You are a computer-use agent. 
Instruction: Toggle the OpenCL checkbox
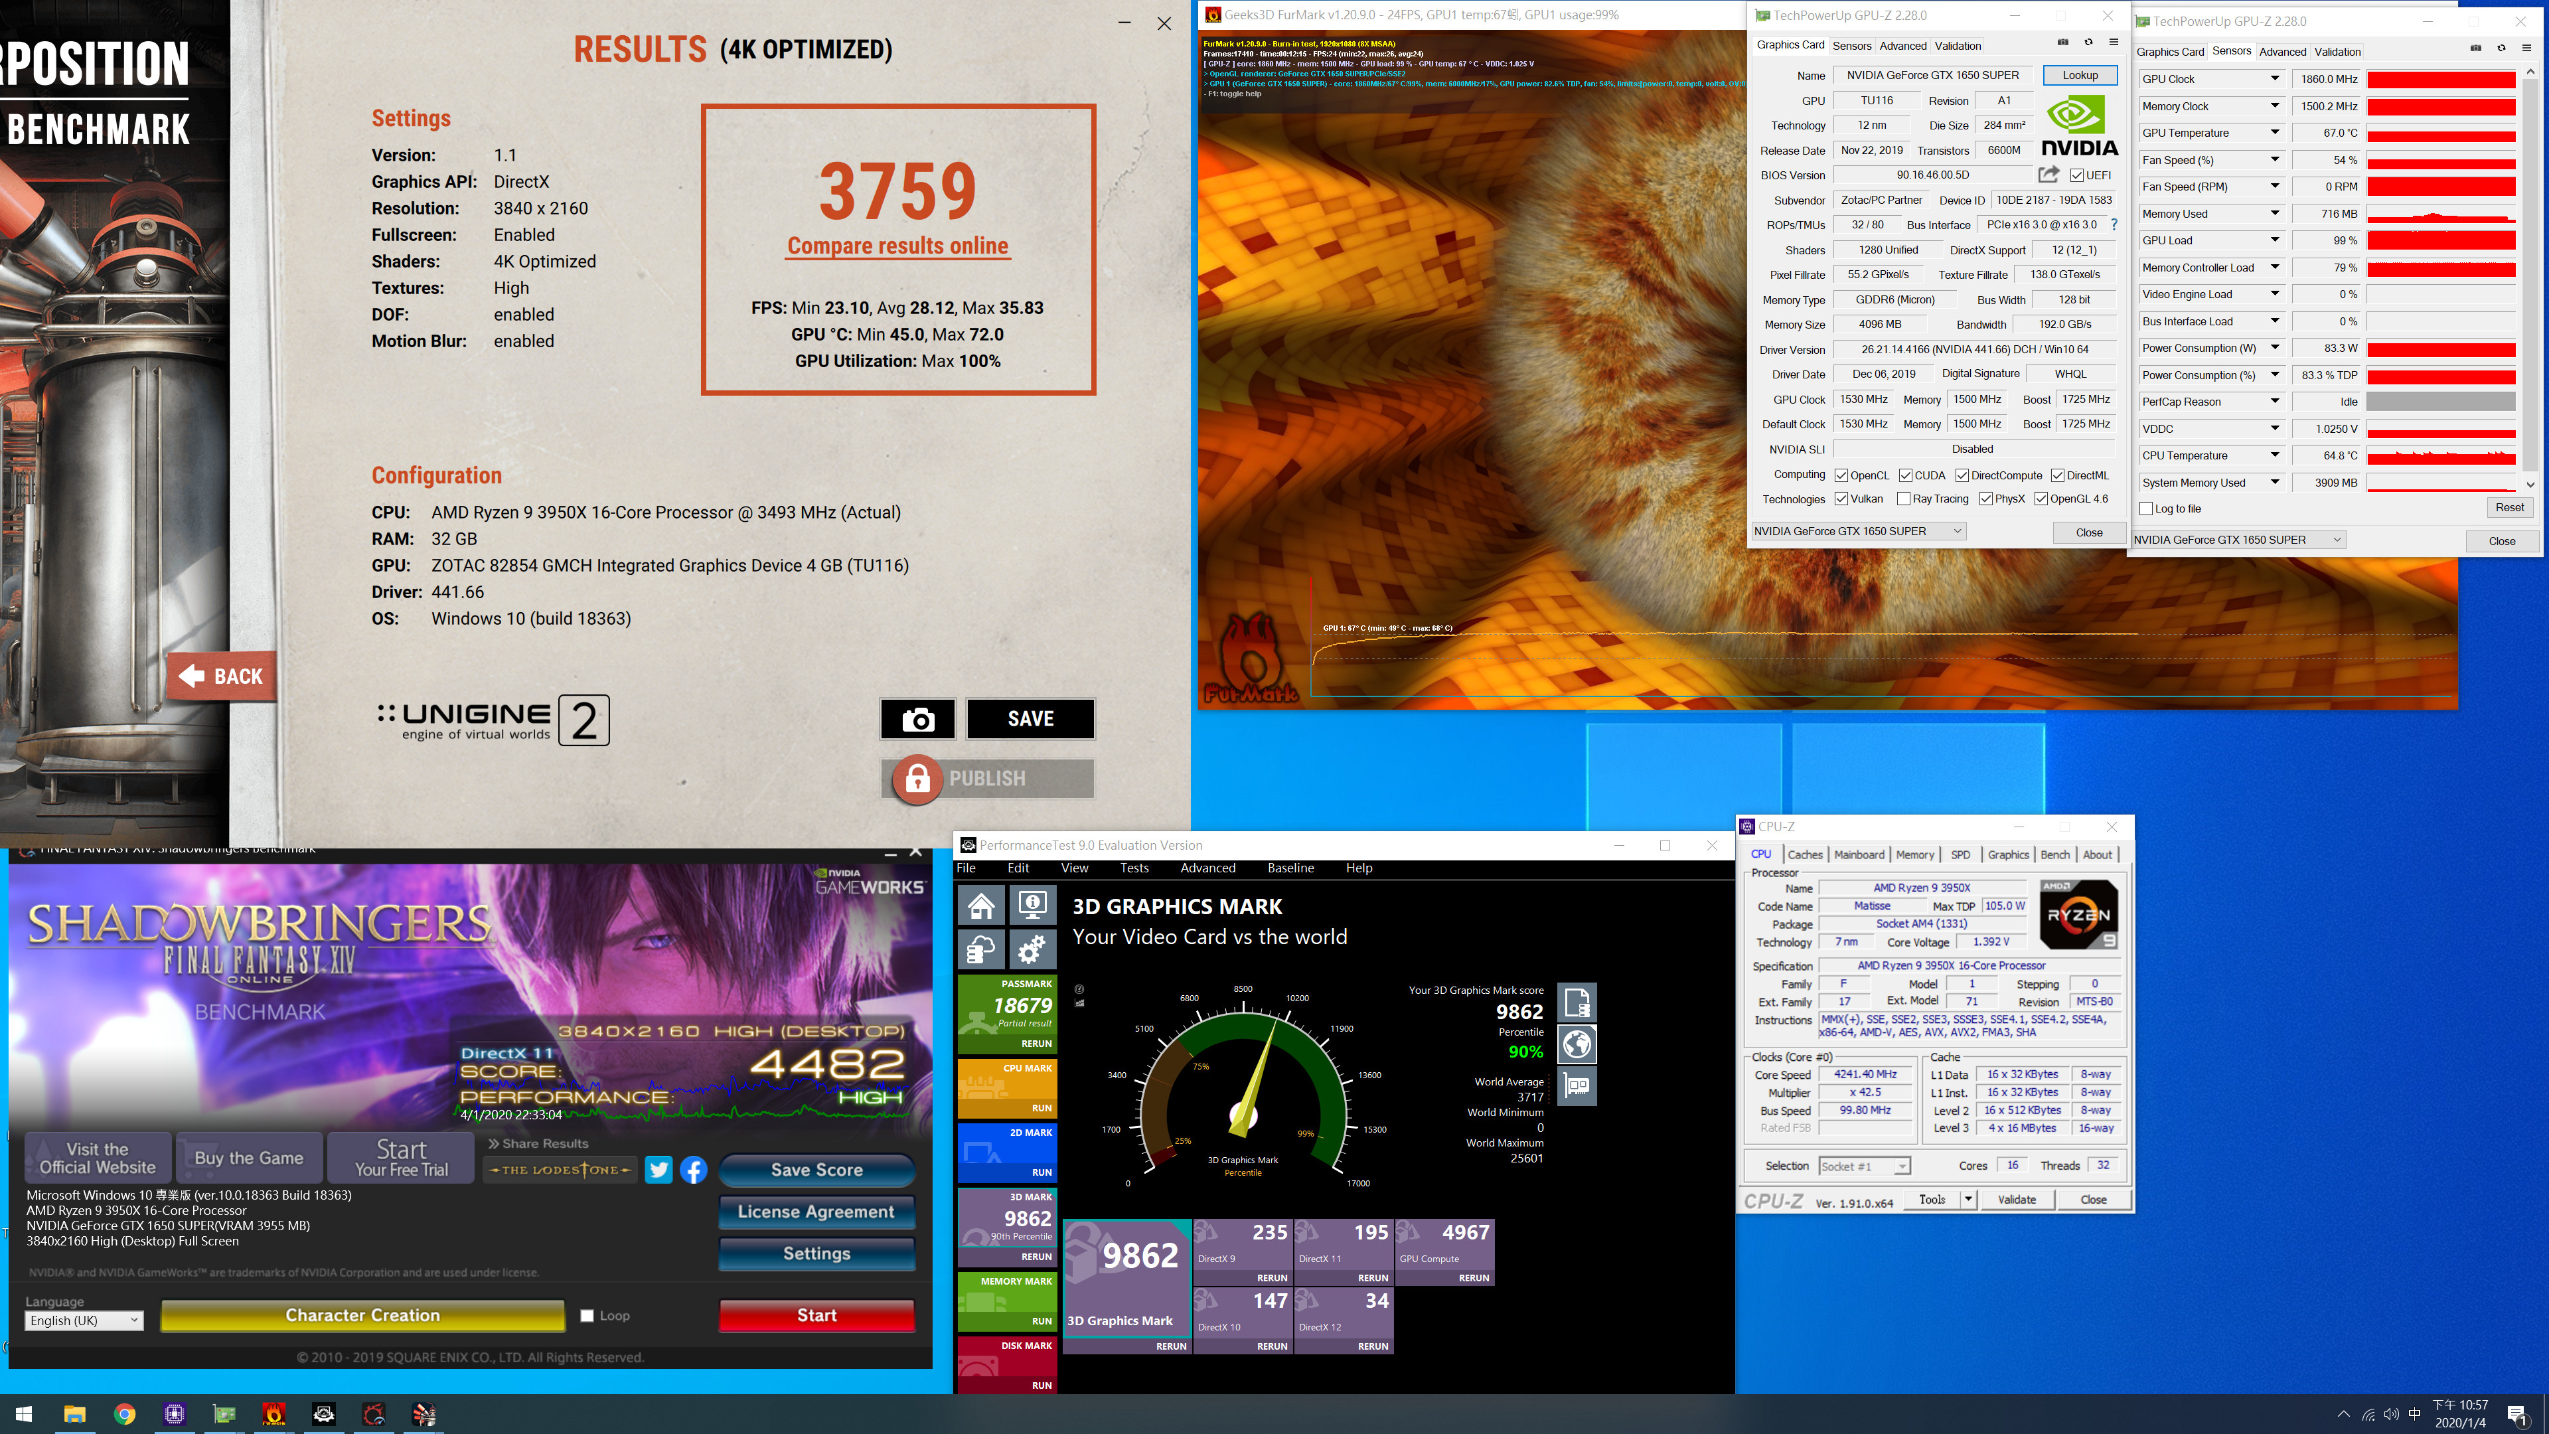coord(1841,476)
